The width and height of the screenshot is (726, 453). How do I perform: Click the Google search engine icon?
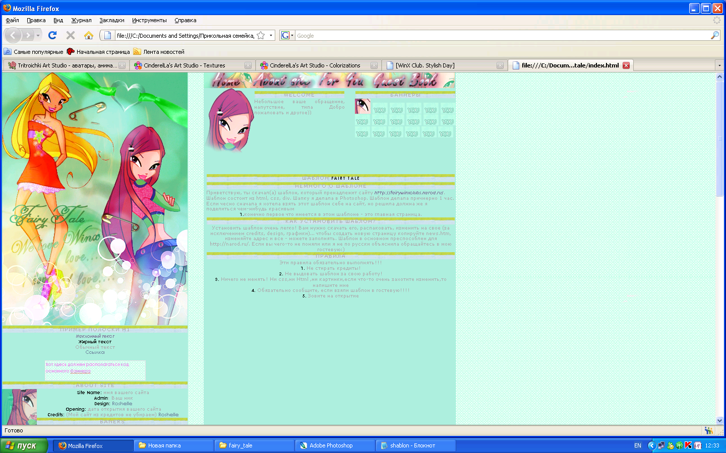tap(285, 35)
